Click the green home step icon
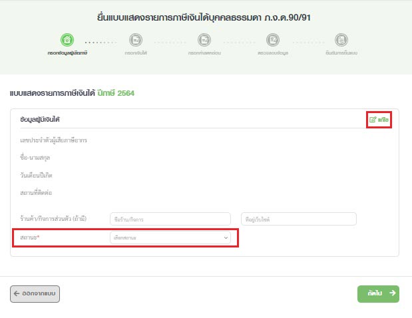412x318 pixels. point(67,40)
